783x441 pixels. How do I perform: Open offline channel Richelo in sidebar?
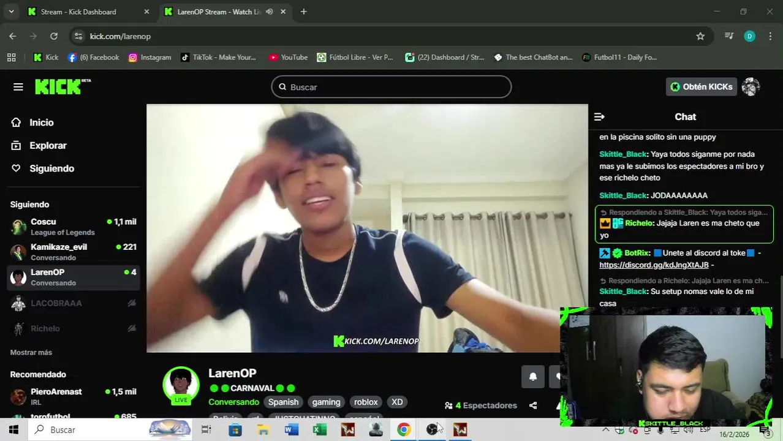point(74,328)
